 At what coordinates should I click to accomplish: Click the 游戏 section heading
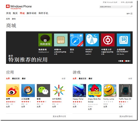(77, 72)
